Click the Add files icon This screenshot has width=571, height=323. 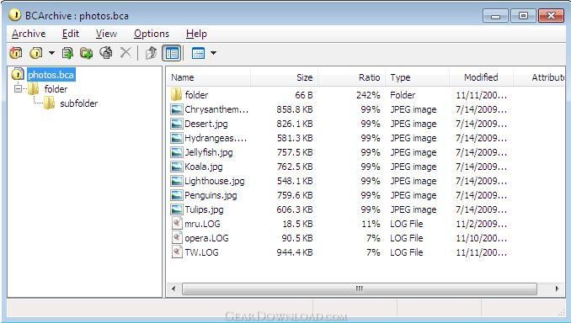pyautogui.click(x=67, y=53)
